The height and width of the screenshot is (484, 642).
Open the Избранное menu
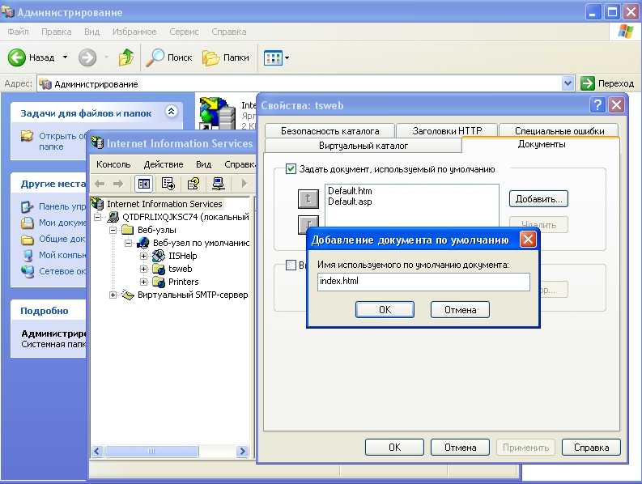point(134,32)
